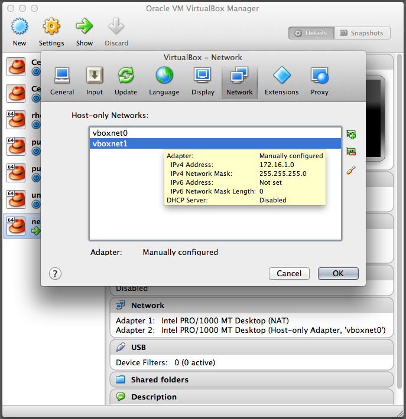Image resolution: width=406 pixels, height=419 pixels.
Task: Switch to Details view
Action: pos(311,33)
